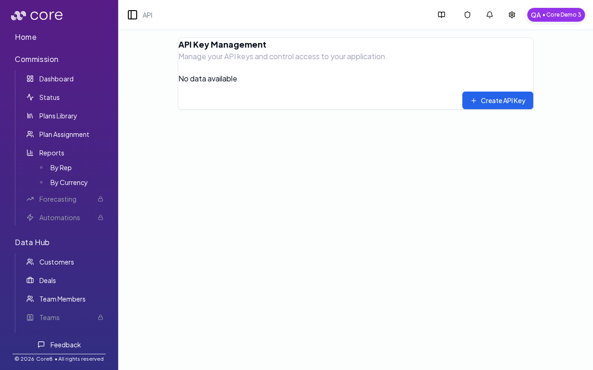
Task: Open the documentation book icon
Action: [442, 15]
